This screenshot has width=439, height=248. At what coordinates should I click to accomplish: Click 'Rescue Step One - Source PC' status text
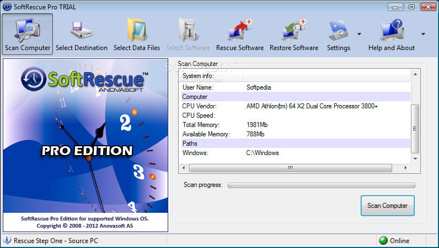click(56, 240)
